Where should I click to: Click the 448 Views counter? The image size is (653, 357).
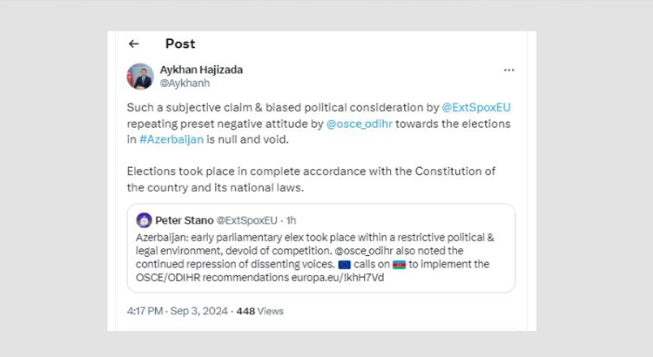tap(259, 311)
